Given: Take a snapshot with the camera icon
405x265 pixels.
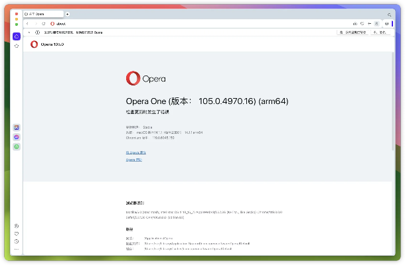Looking at the screenshot, I should pyautogui.click(x=355, y=24).
